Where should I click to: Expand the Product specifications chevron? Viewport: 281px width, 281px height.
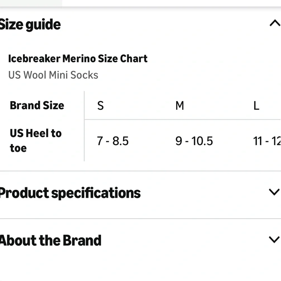(x=274, y=192)
